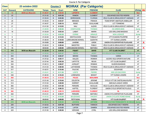The height and width of the screenshot is (115, 154).
Task: Click the name JURQUET
Action: 75,64
